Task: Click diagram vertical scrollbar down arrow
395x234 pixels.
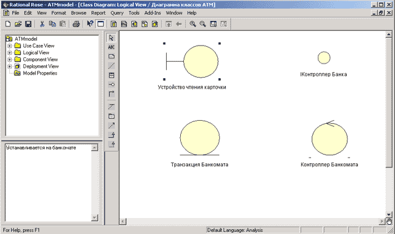Action: tap(389, 214)
